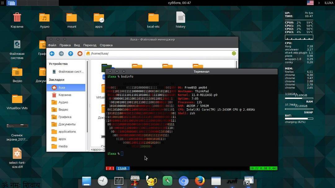Open the Переход menu in file manager
Screen dimensions: 335x188
pos(90,45)
